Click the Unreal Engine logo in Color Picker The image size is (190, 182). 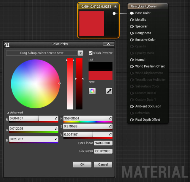click(7, 45)
